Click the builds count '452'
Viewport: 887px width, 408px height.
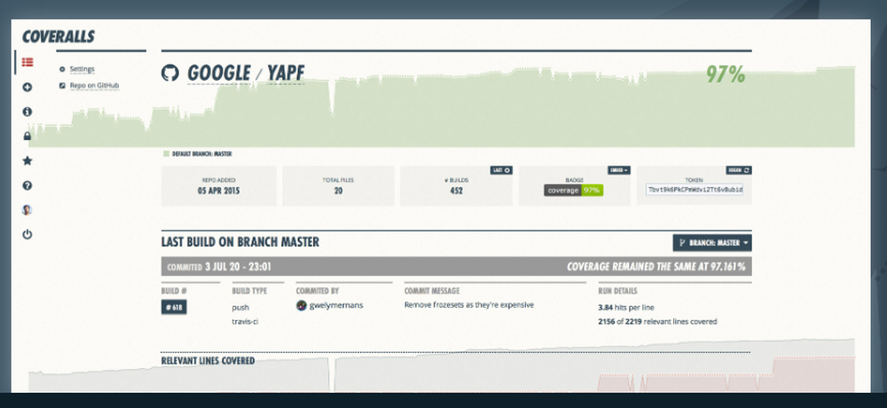pyautogui.click(x=456, y=191)
